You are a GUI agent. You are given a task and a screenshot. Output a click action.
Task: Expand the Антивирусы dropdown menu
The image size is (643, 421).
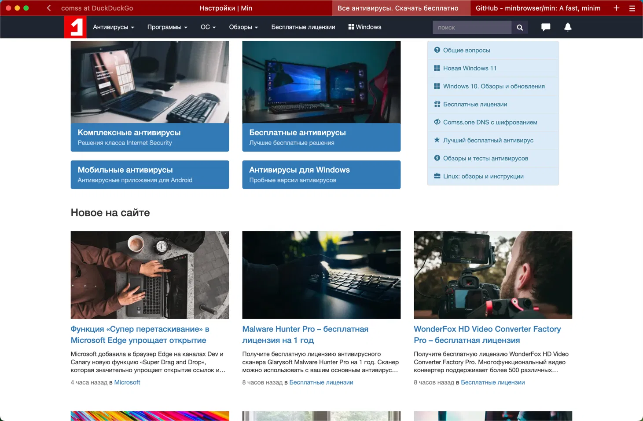(x=114, y=27)
